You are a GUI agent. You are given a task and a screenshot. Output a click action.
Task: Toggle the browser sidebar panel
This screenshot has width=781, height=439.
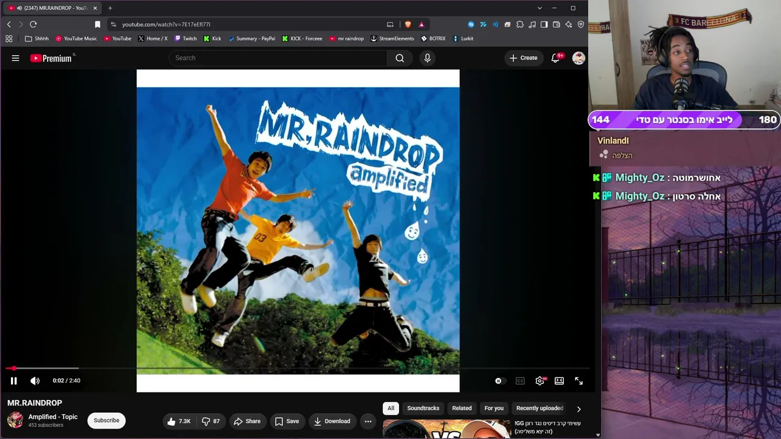544,24
